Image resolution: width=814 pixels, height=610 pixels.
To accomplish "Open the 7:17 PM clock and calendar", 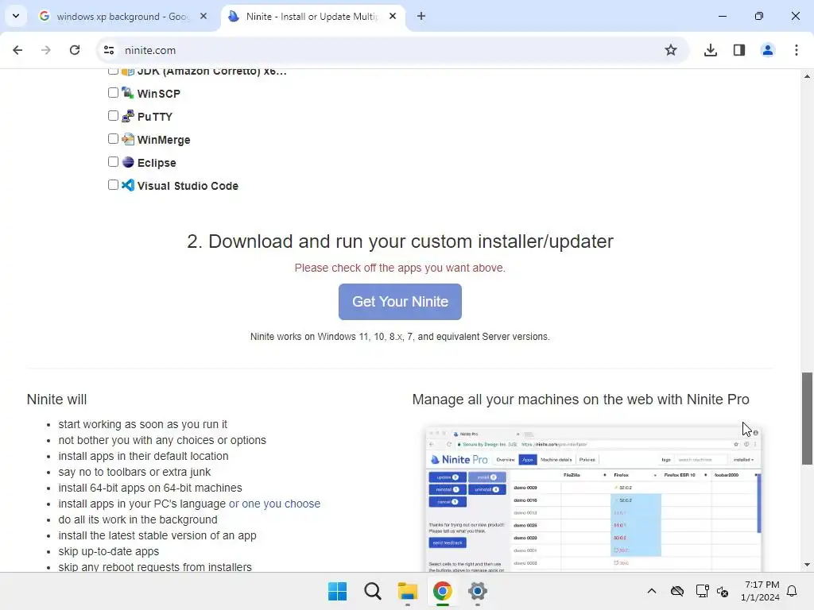I will 761,591.
